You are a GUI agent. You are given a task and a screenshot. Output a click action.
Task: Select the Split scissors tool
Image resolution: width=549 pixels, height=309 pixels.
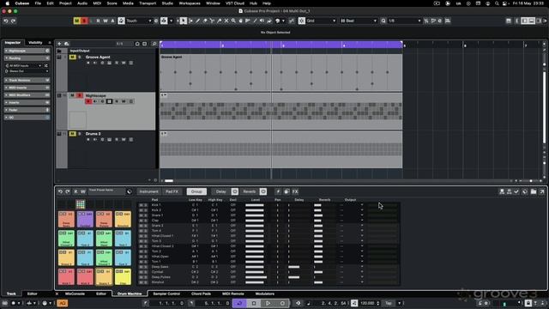click(x=212, y=21)
